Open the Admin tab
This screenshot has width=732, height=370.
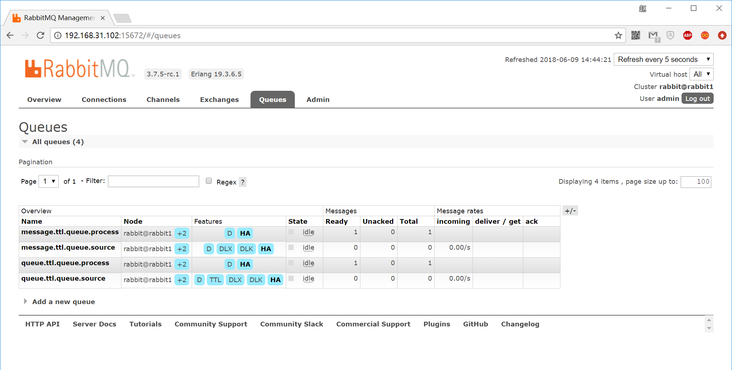pyautogui.click(x=318, y=100)
